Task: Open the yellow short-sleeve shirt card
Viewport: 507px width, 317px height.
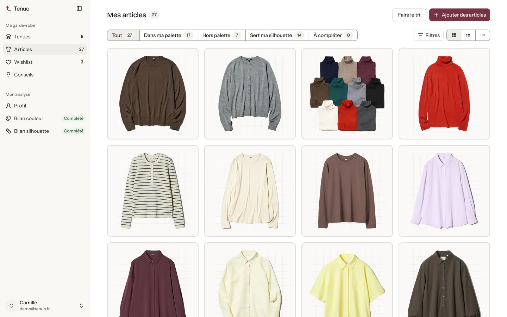Action: pos(347,280)
